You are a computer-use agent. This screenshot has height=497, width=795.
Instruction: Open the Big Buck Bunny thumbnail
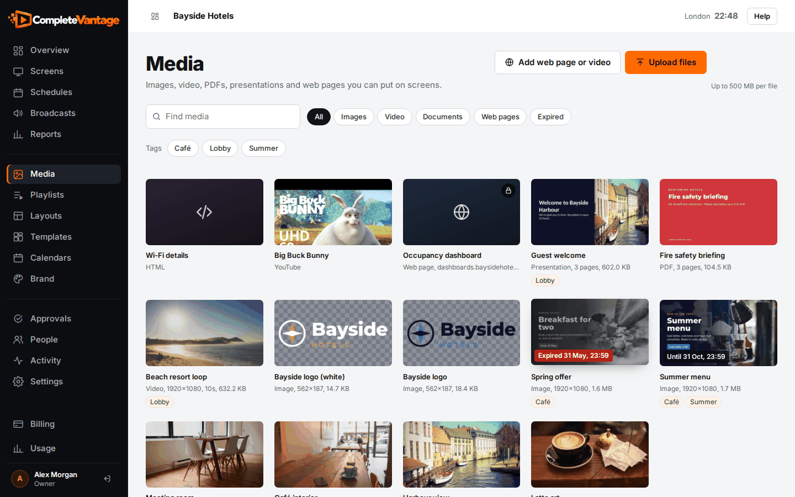333,212
